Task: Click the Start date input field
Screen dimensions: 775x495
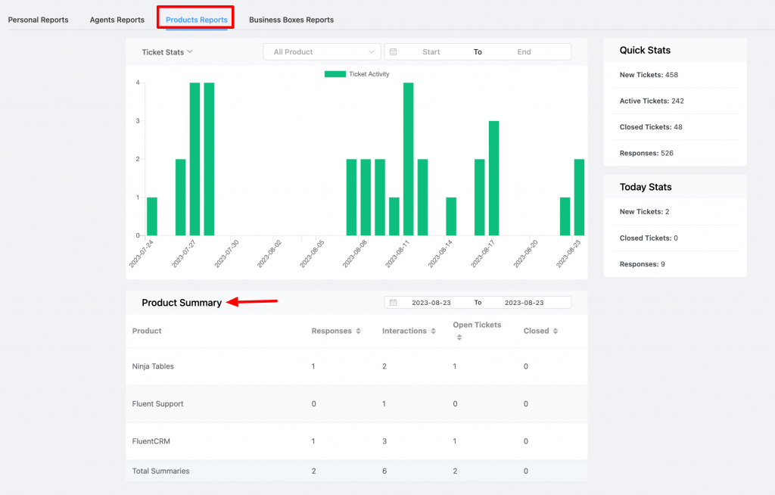Action: (431, 51)
